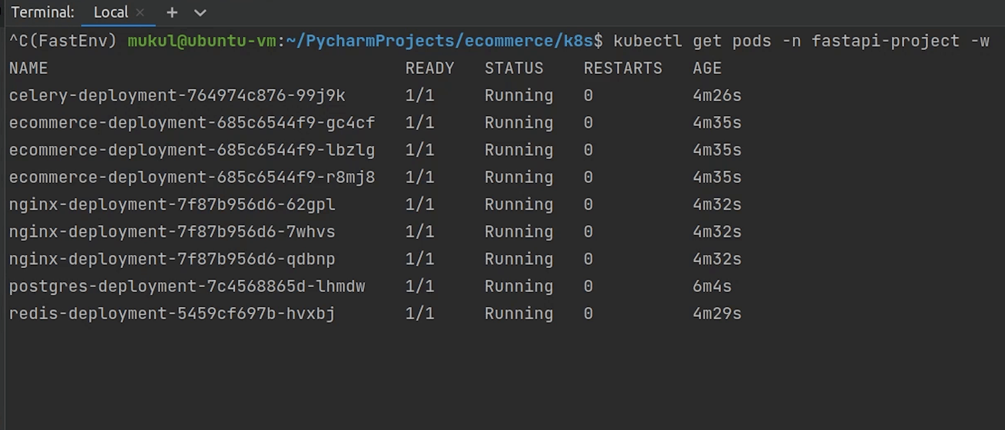The width and height of the screenshot is (1005, 430).
Task: Click the Running status of redis pod
Action: [x=519, y=314]
